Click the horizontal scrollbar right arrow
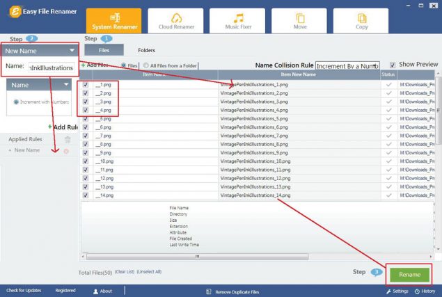The height and width of the screenshot is (297, 442). (x=431, y=257)
